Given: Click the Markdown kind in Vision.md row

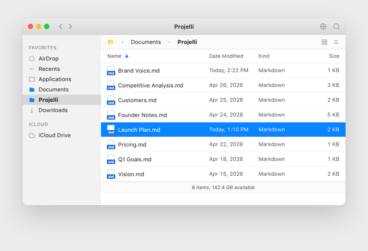Looking at the screenshot, I should [x=272, y=173].
